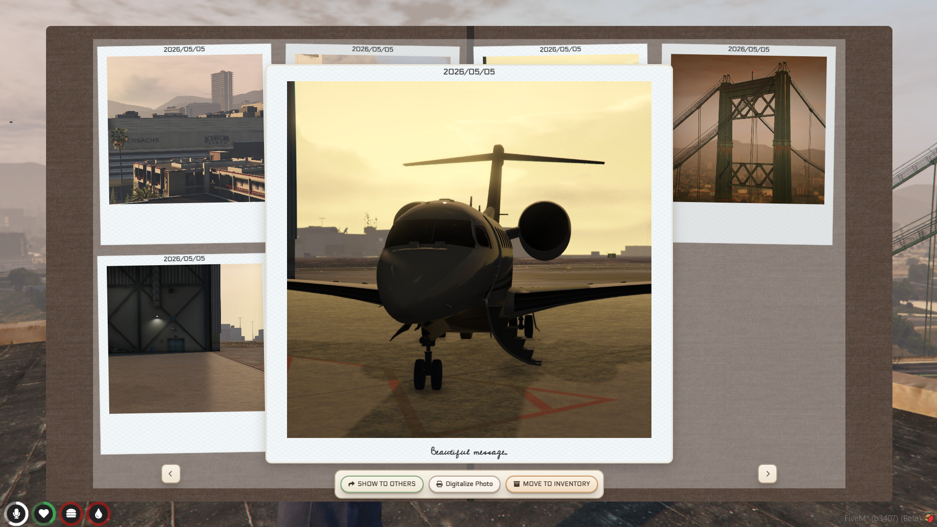Click the date above the bridge photo

(749, 49)
